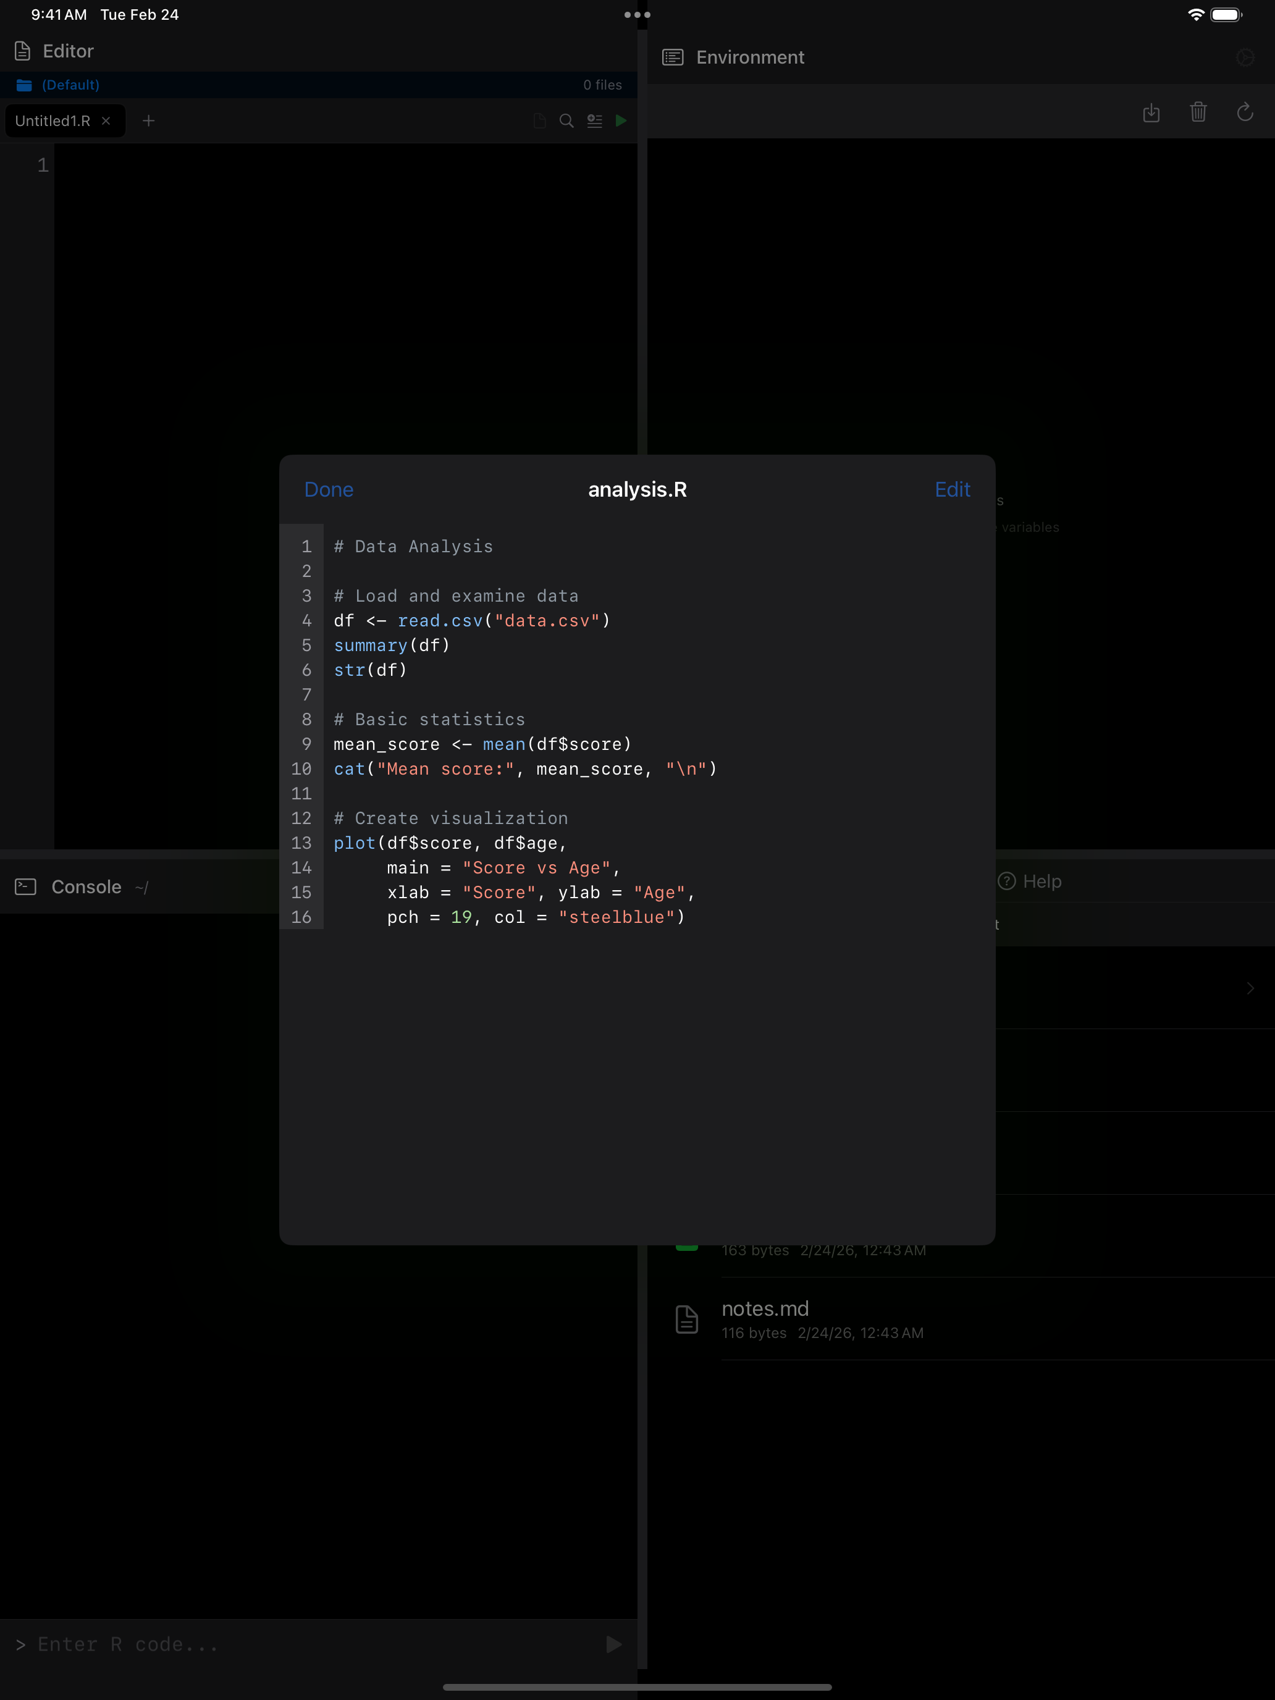
Task: Export environment data with the download icon
Action: click(1151, 112)
